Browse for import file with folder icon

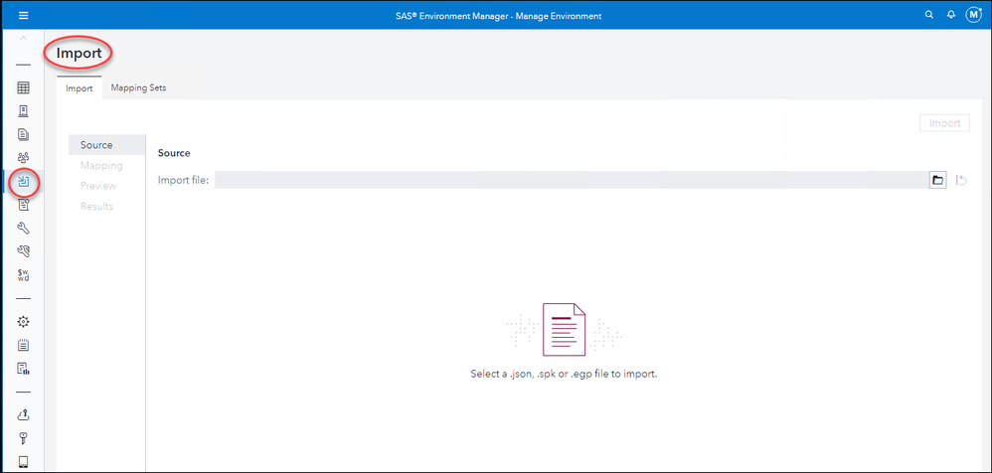[x=937, y=180]
